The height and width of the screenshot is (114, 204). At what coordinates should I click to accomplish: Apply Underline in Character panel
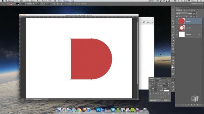tap(166, 94)
